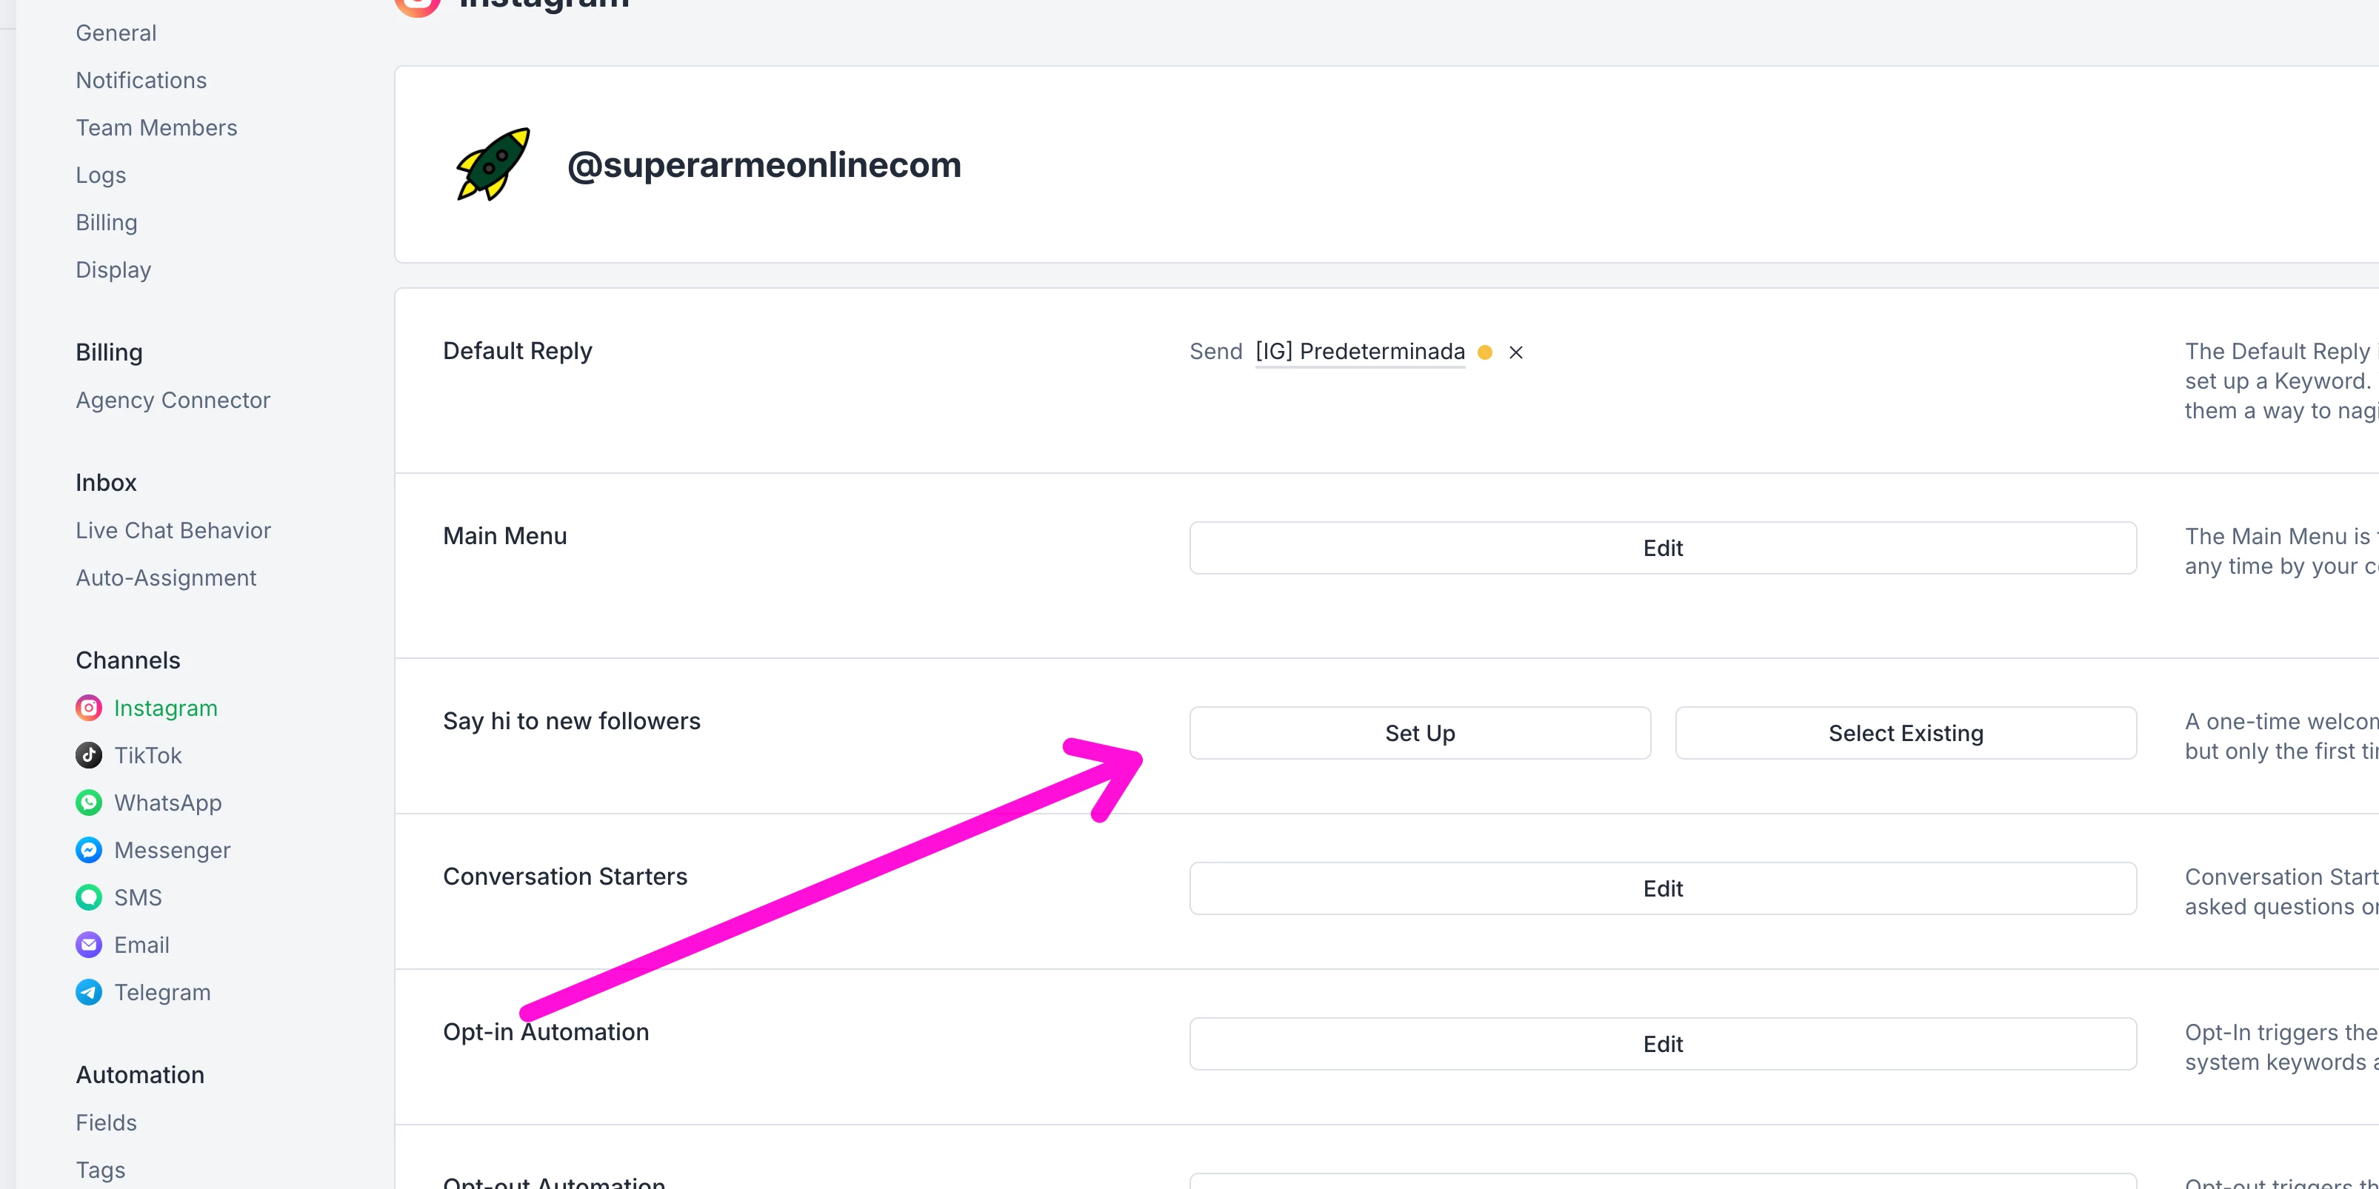Image resolution: width=2379 pixels, height=1189 pixels.
Task: Open the Agency Connector page
Action: (173, 400)
